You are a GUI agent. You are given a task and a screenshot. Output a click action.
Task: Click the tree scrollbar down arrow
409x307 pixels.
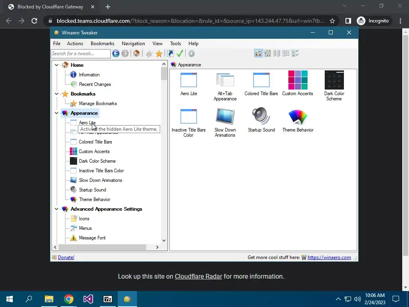(x=164, y=241)
